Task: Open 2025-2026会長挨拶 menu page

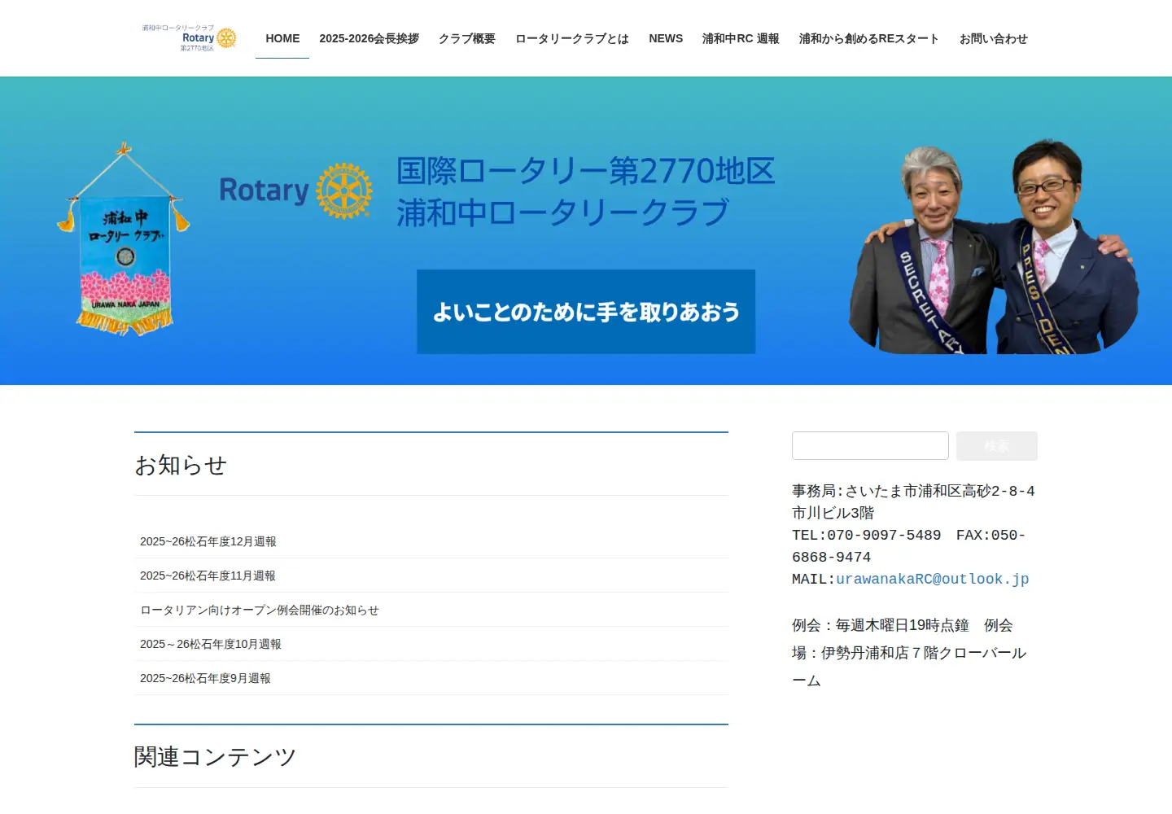Action: tap(369, 38)
